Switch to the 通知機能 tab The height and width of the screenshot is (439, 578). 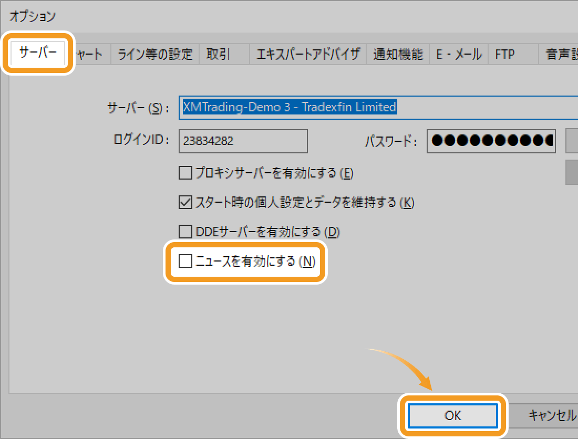click(398, 54)
